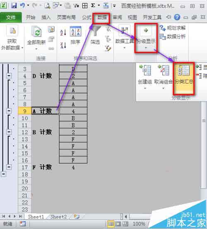207x229 pixels.
Task: Save workbook via quick access toolbar
Action: pos(14,6)
